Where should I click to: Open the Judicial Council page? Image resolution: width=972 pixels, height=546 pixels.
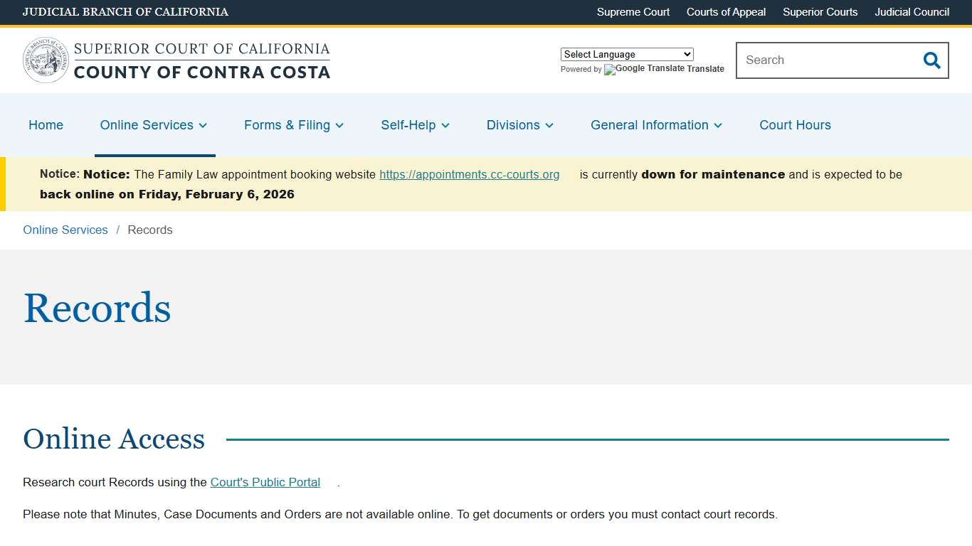point(912,12)
